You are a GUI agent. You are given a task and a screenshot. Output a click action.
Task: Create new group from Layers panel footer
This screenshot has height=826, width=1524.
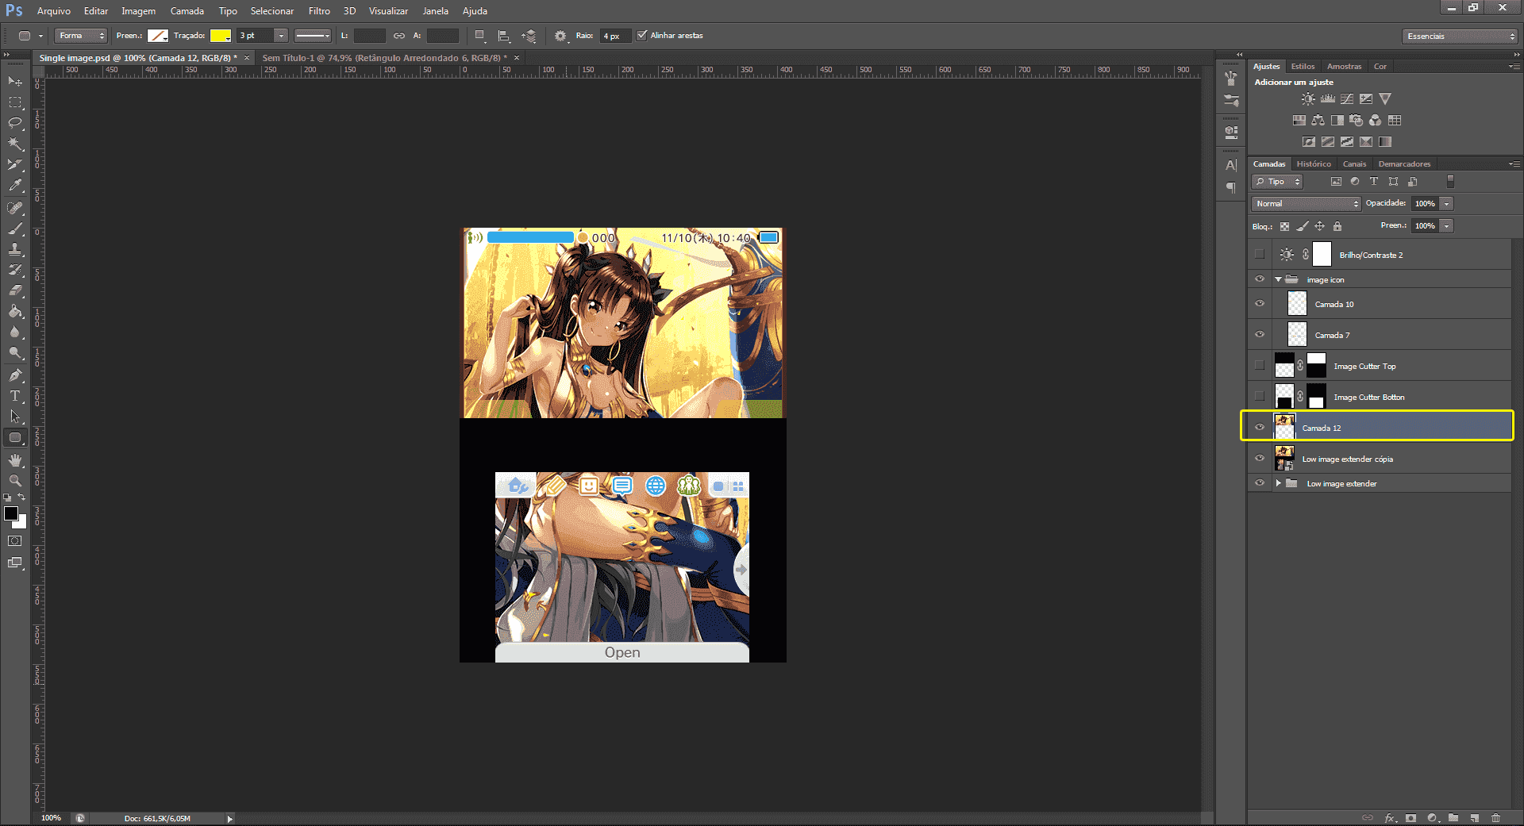pyautogui.click(x=1453, y=817)
